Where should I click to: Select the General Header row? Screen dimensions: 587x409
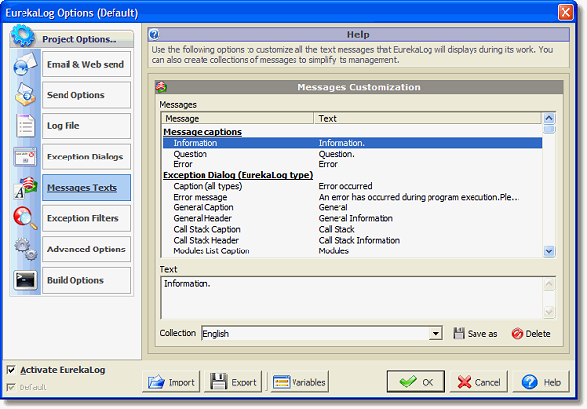(352, 218)
